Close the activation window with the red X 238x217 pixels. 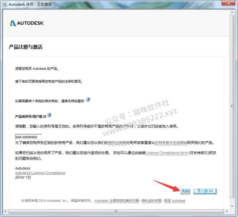tap(229, 3)
